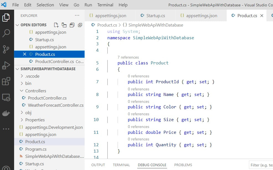Open the Explorer view in activity bar
This screenshot has height=170, width=273.
6,17
